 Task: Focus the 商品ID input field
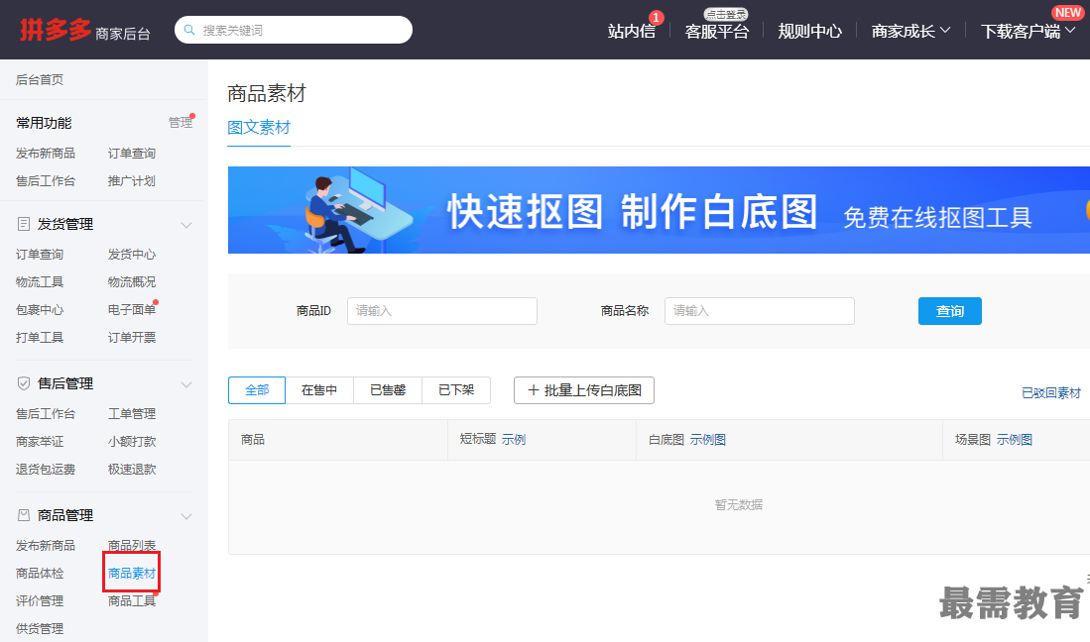(442, 311)
